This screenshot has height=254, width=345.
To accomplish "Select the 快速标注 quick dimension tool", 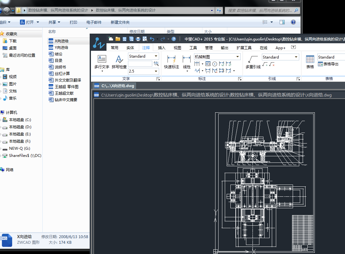I will tap(172, 61).
